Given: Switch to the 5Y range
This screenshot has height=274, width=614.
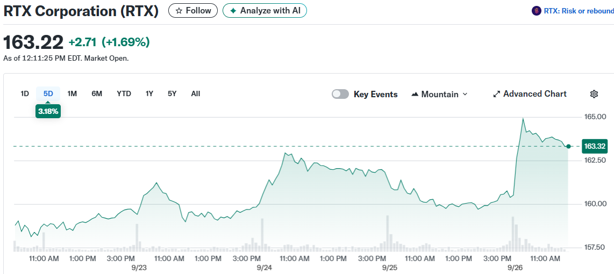Looking at the screenshot, I should coord(172,94).
